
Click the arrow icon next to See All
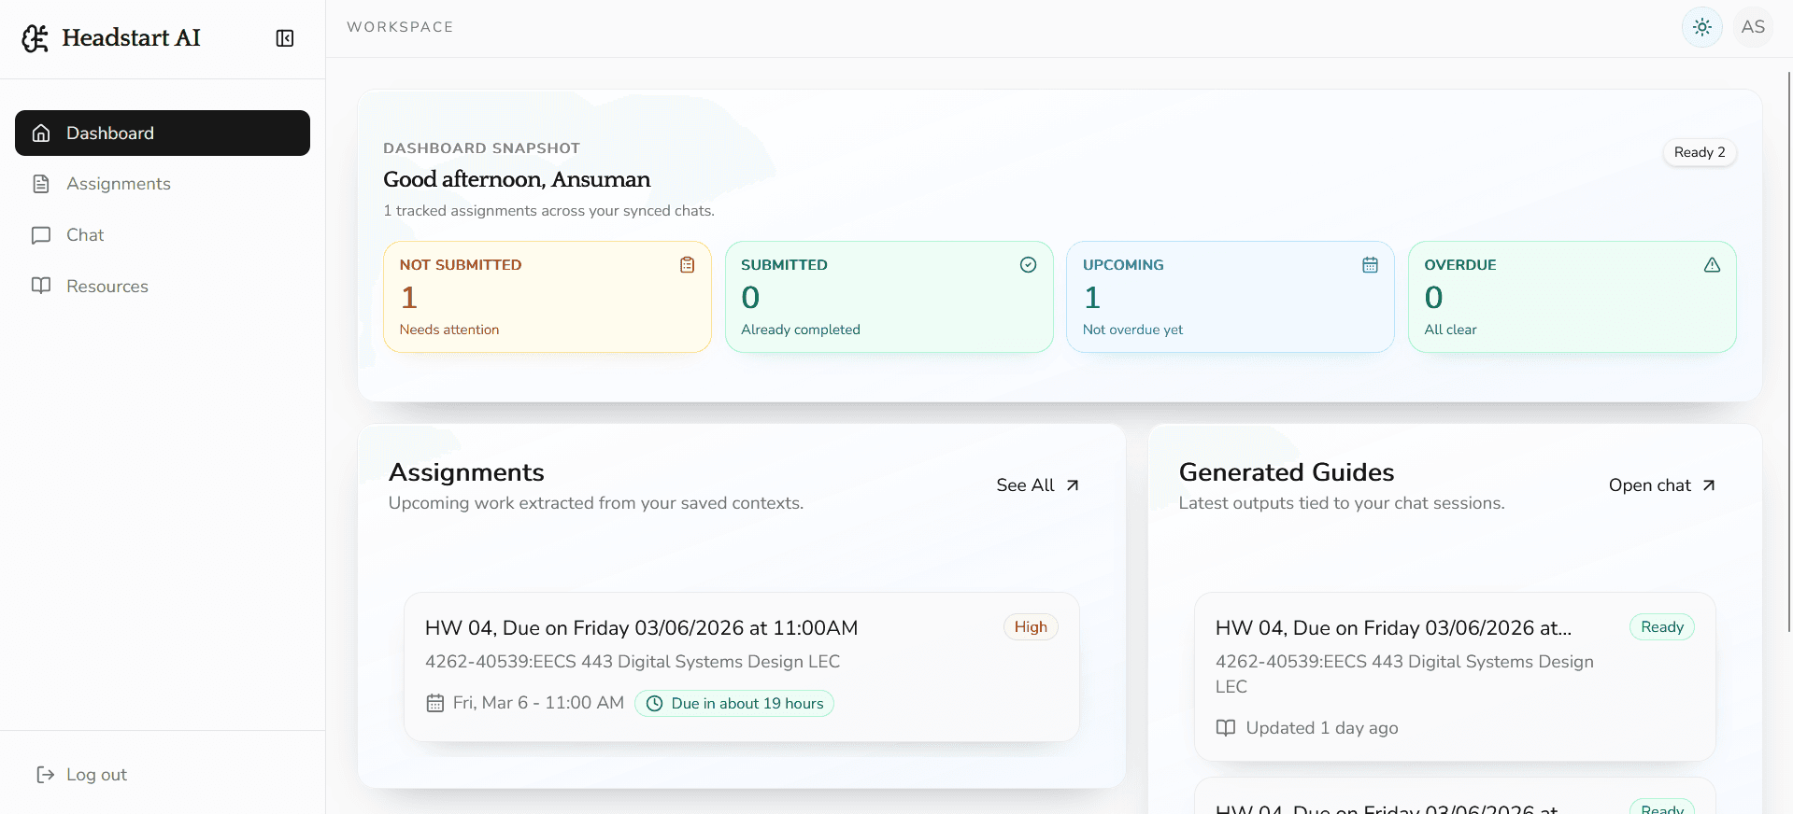[x=1073, y=485]
